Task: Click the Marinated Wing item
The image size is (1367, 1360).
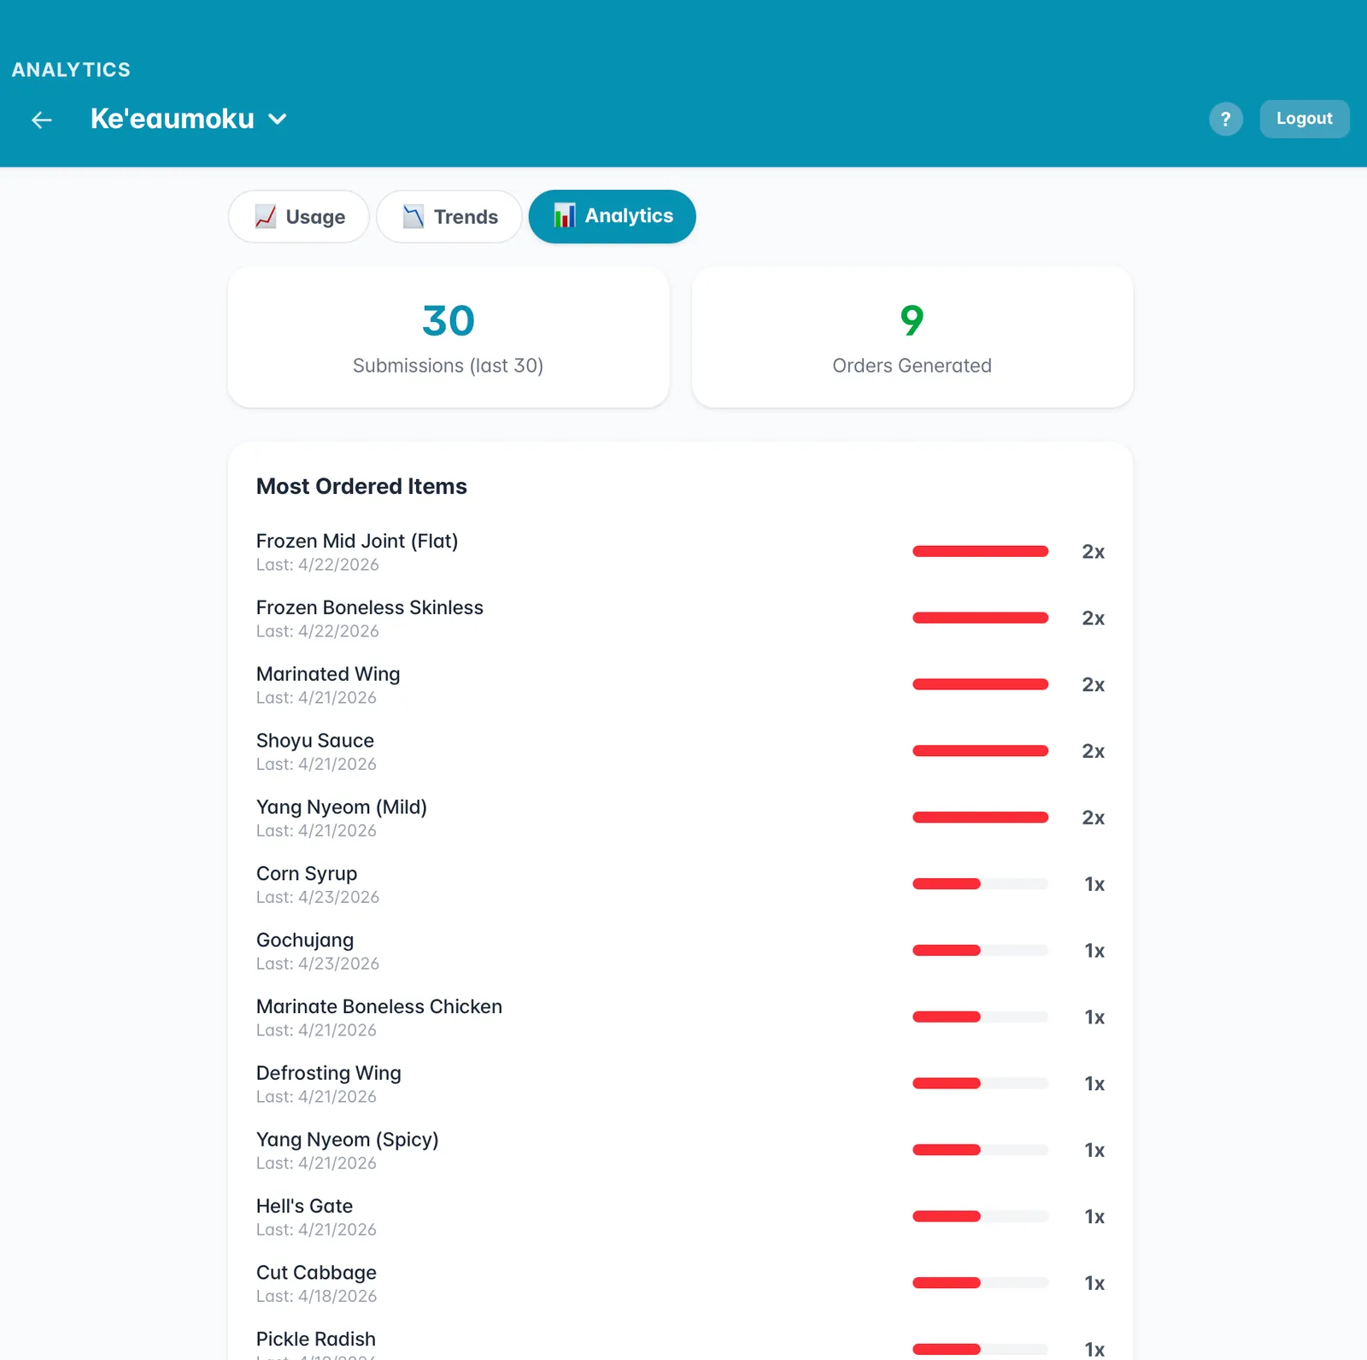Action: pos(680,685)
